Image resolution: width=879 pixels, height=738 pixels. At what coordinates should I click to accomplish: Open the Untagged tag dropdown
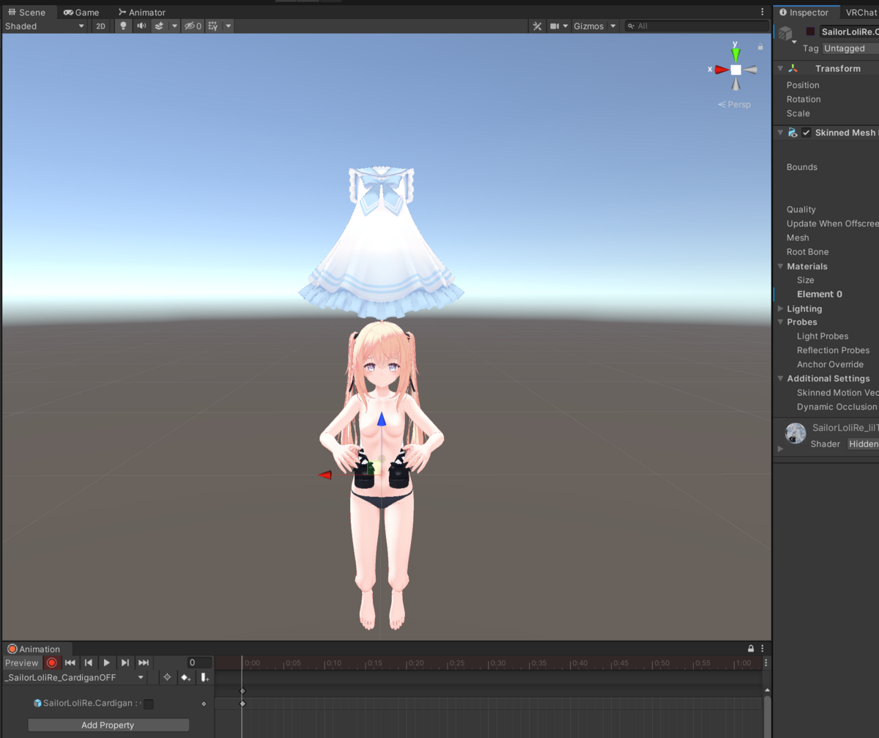(x=850, y=48)
